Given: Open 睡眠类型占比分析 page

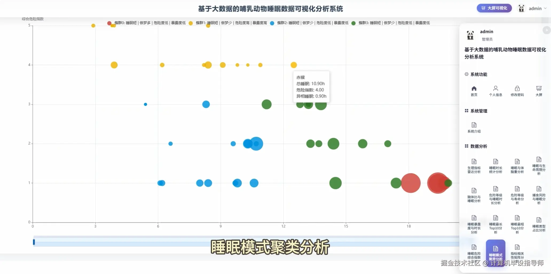Looking at the screenshot, I should tap(539, 224).
